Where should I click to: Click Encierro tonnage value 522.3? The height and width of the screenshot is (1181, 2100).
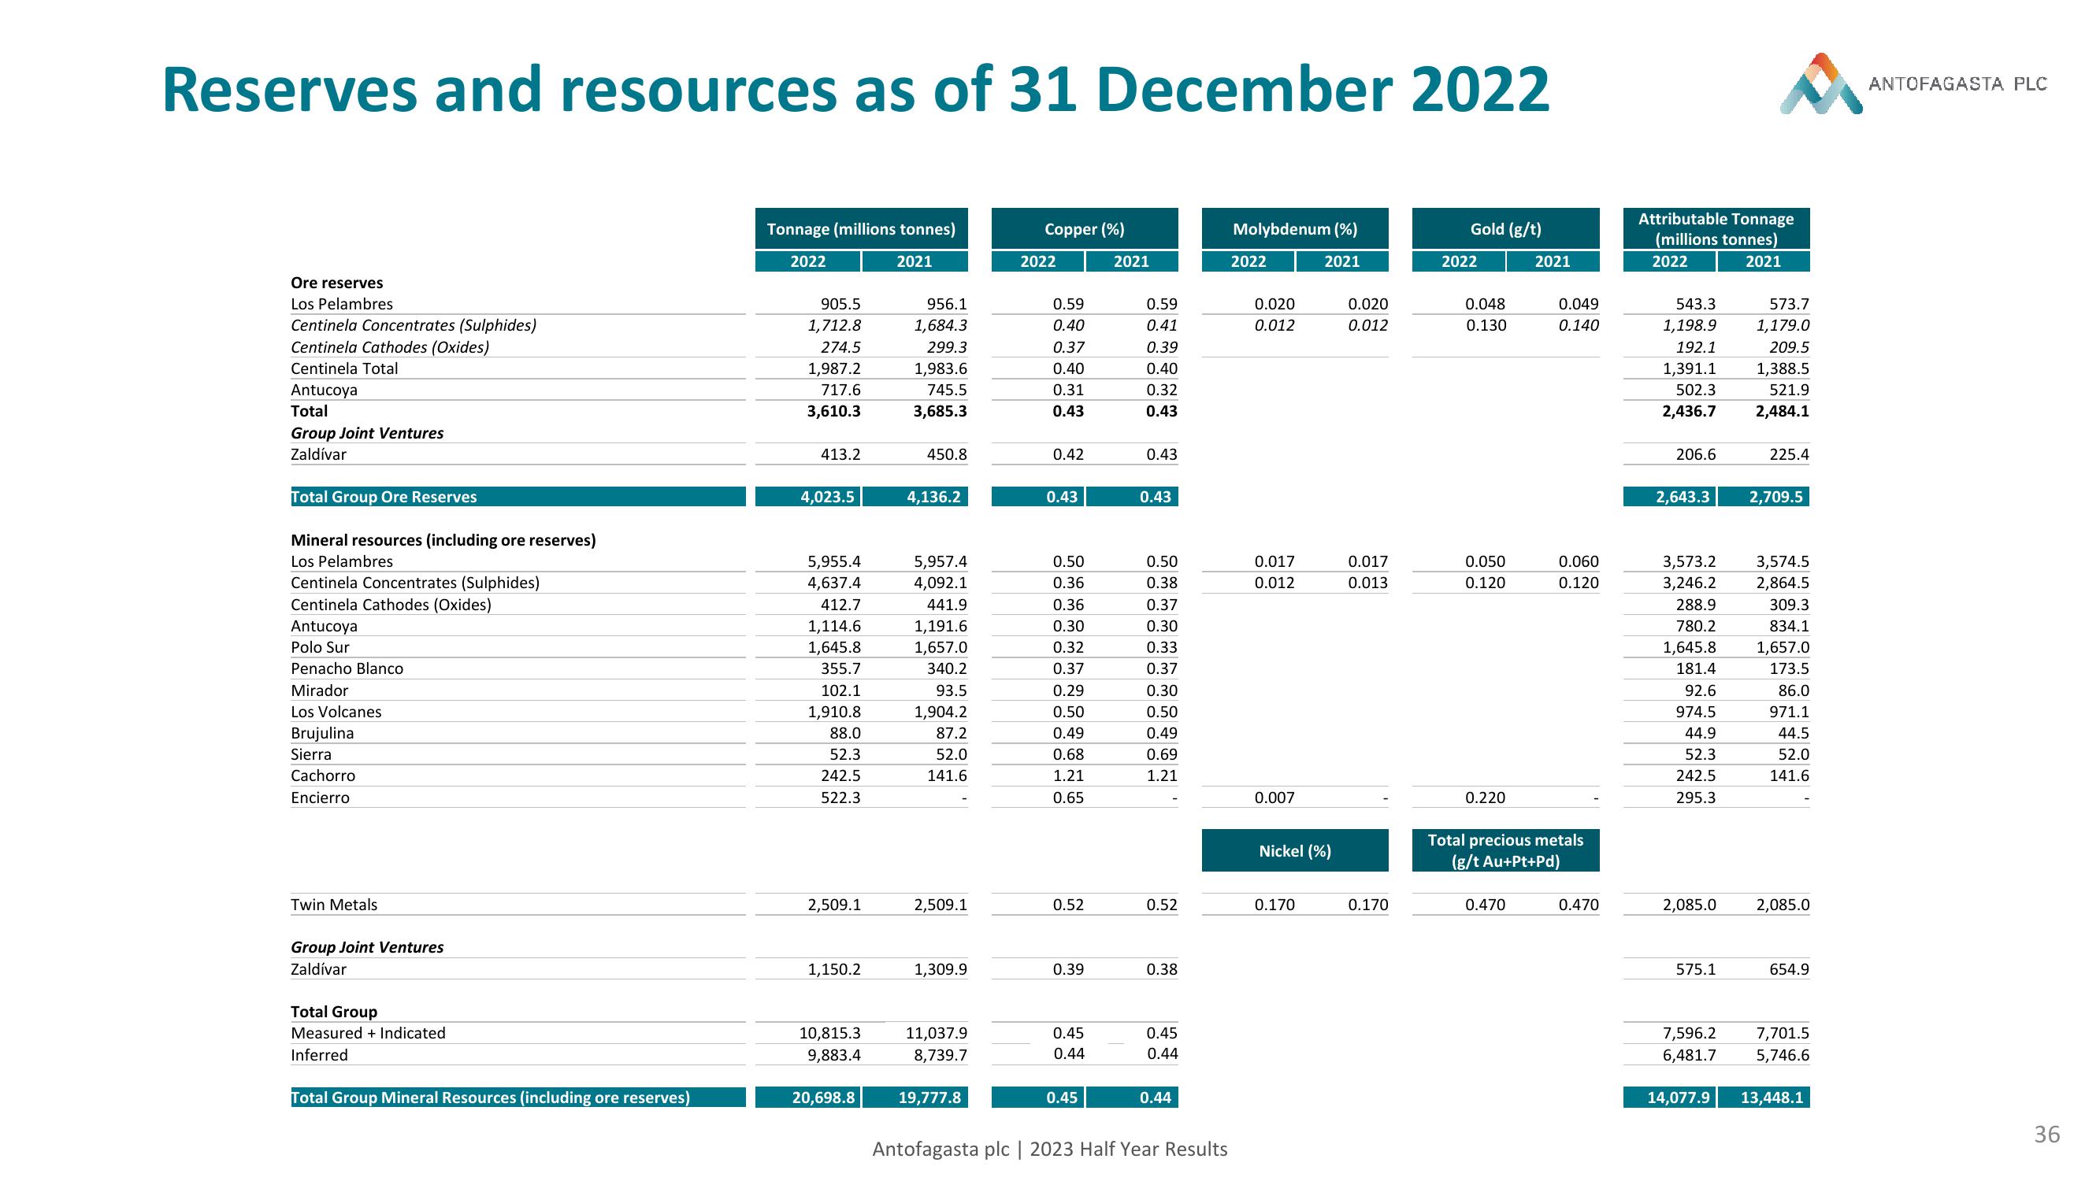[x=840, y=798]
